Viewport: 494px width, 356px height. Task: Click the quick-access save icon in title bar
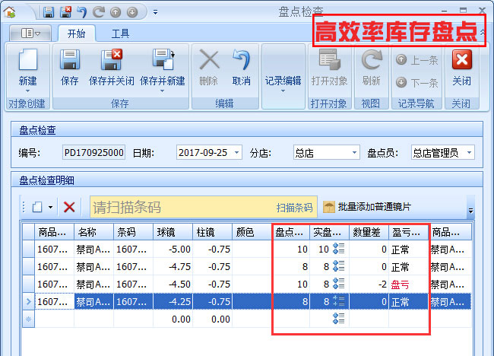click(48, 12)
